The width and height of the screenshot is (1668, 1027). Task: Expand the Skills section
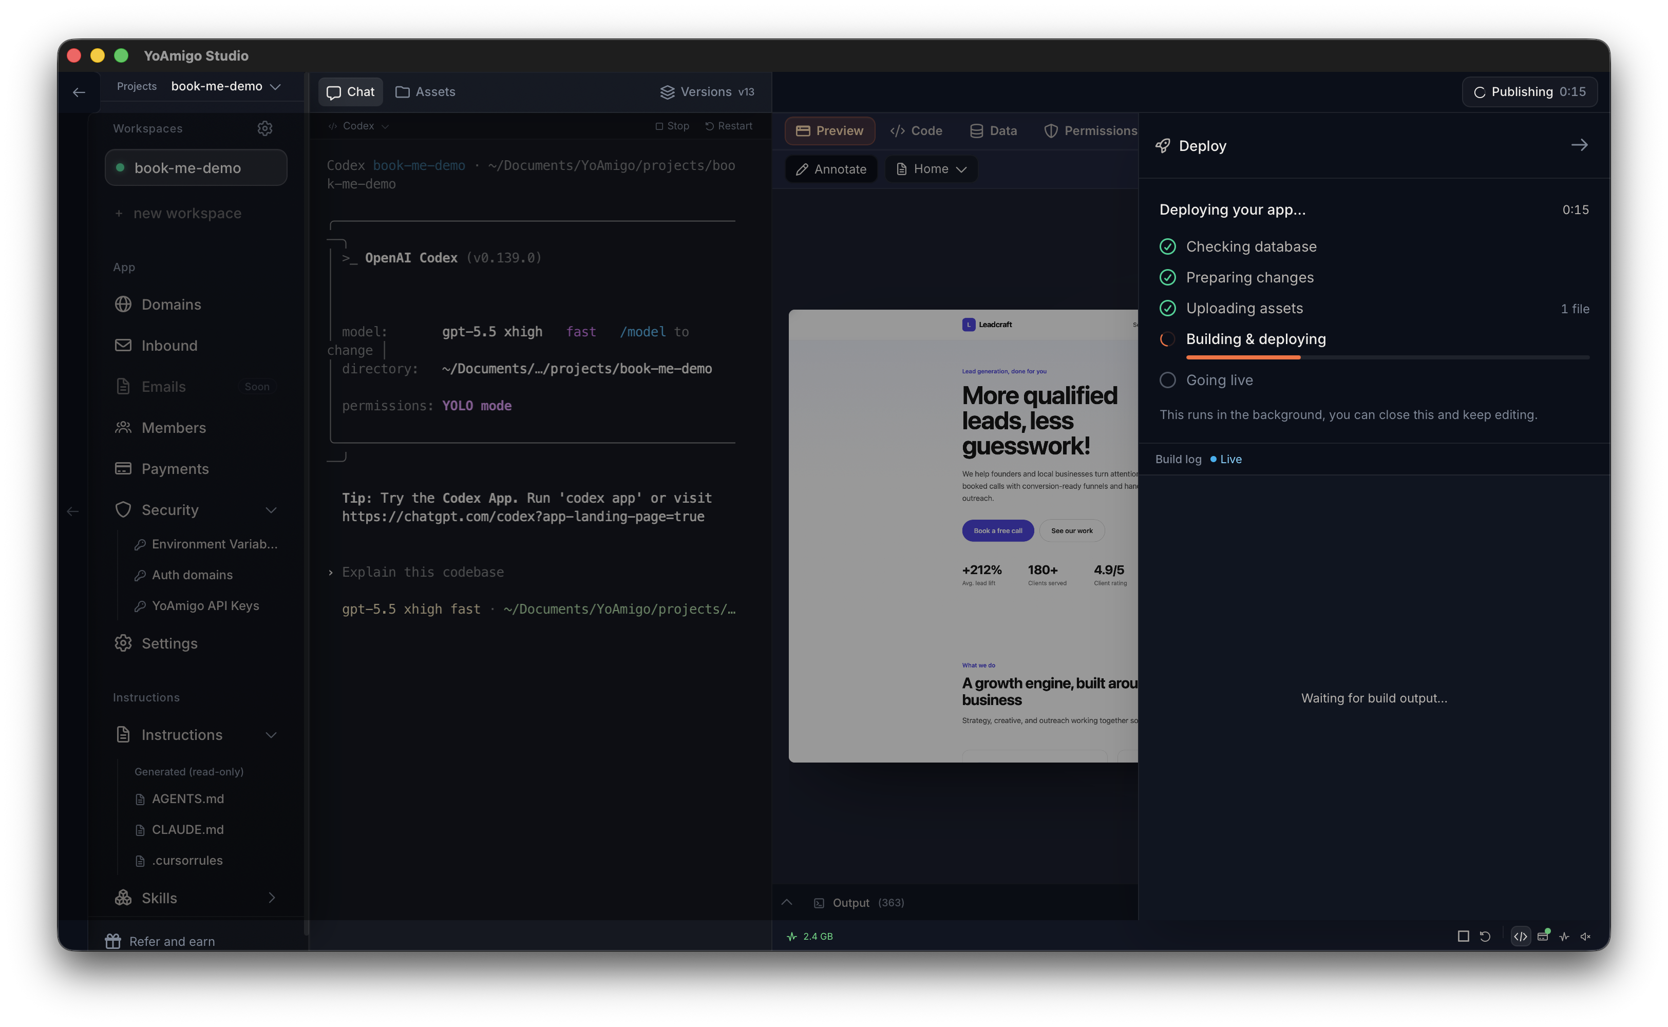pyautogui.click(x=271, y=898)
